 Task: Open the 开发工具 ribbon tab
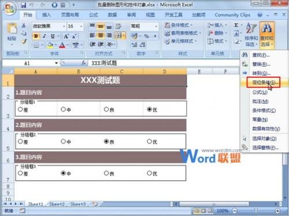[x=173, y=15]
